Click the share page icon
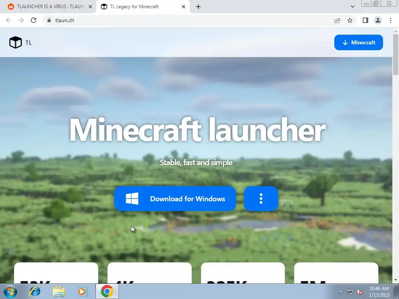The width and height of the screenshot is (399, 299). pos(337,20)
